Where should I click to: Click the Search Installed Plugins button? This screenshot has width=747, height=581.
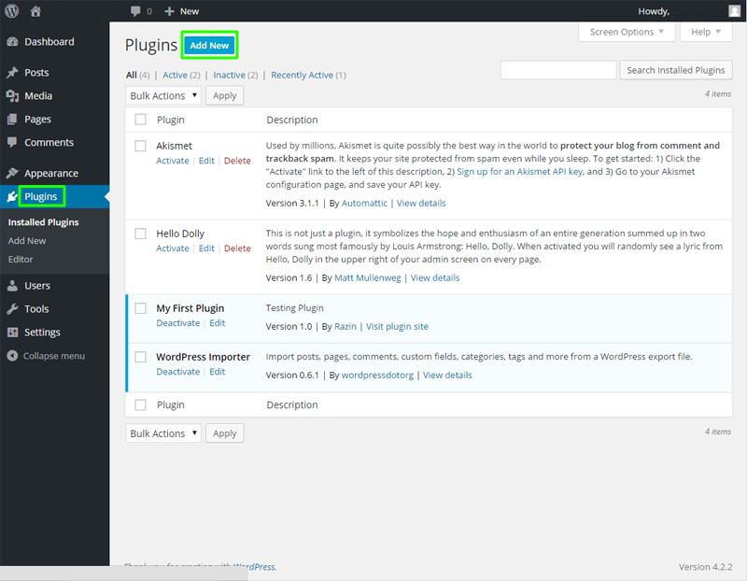click(x=675, y=70)
